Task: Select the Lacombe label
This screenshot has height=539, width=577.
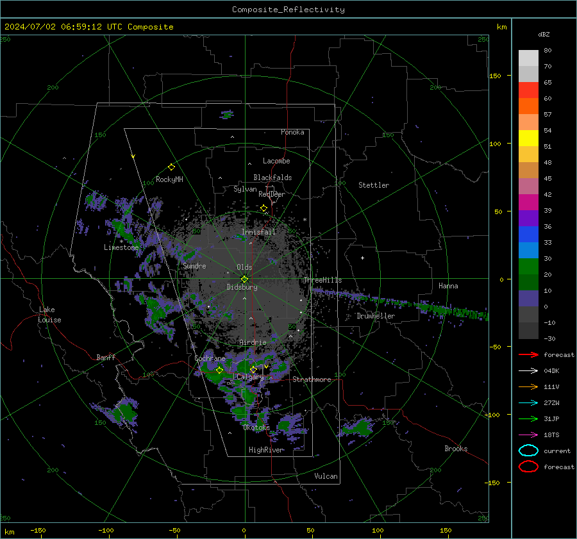Action: (276, 161)
